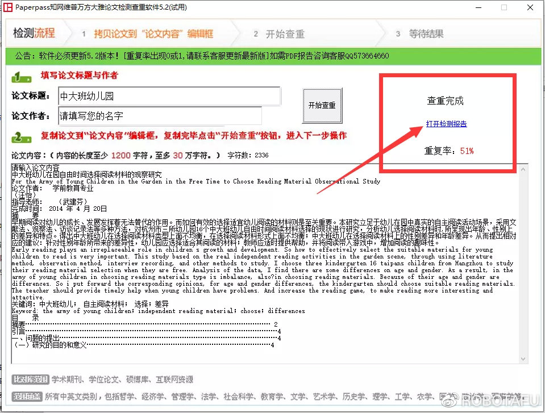Click the 重复率 51% result text
This screenshot has width=545, height=413.
(x=449, y=151)
